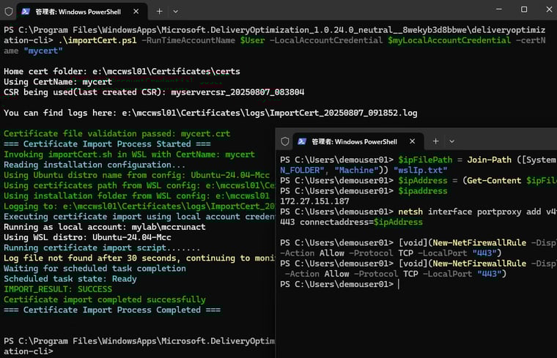
Task: Click 'Running as local account: mylab\mccrunact'
Action: point(105,227)
